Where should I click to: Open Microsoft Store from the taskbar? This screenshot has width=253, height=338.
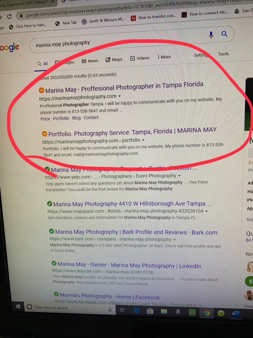point(150,311)
